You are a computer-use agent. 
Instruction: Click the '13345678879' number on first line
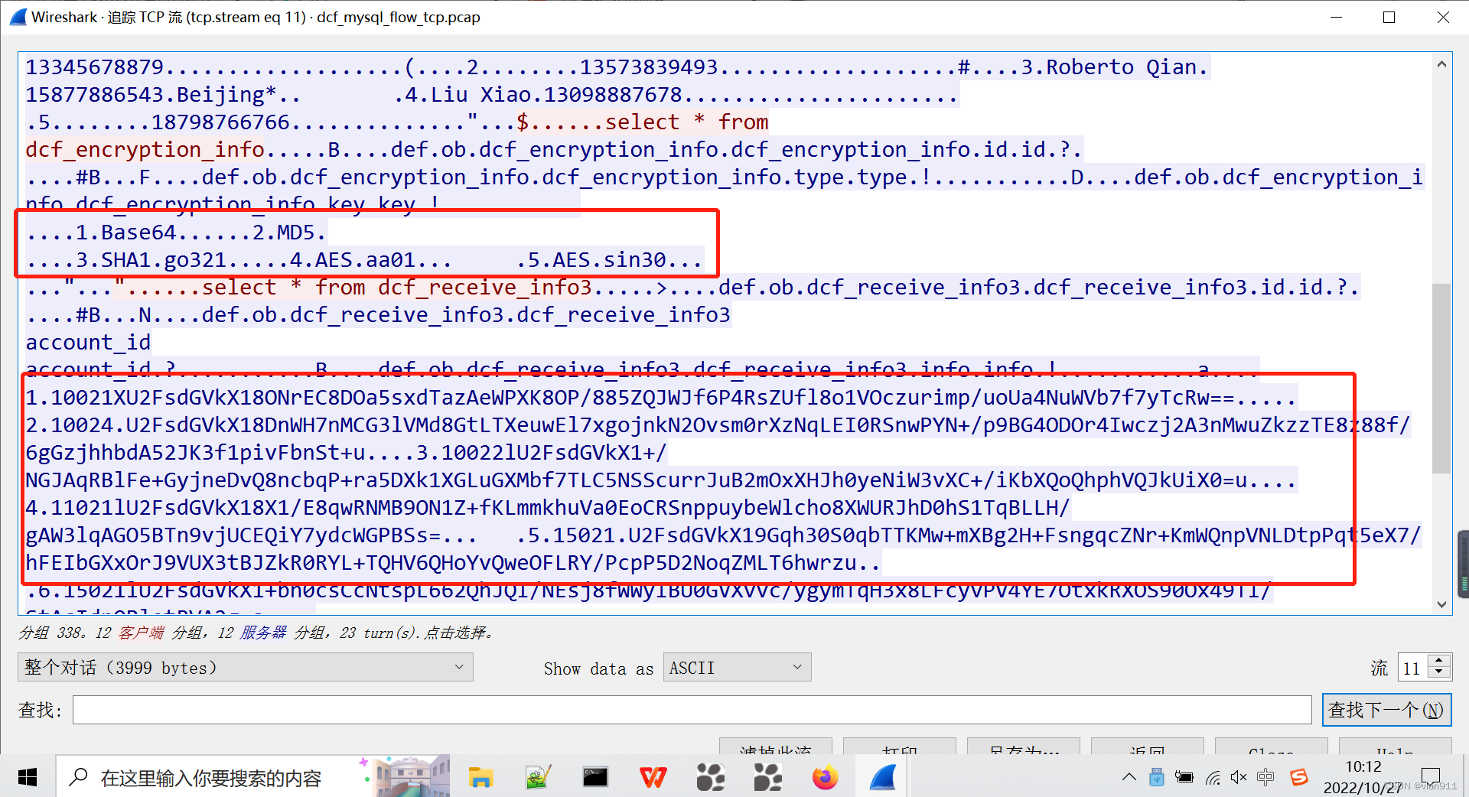click(x=95, y=67)
